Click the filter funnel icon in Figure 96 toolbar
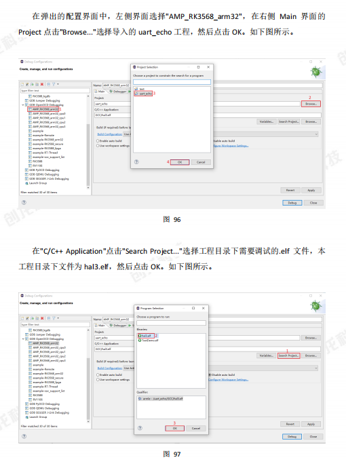The image size is (346, 464). (54, 84)
